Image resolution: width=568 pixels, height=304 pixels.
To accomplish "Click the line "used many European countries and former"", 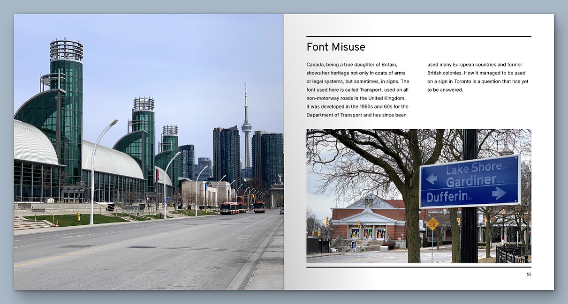I will point(475,65).
